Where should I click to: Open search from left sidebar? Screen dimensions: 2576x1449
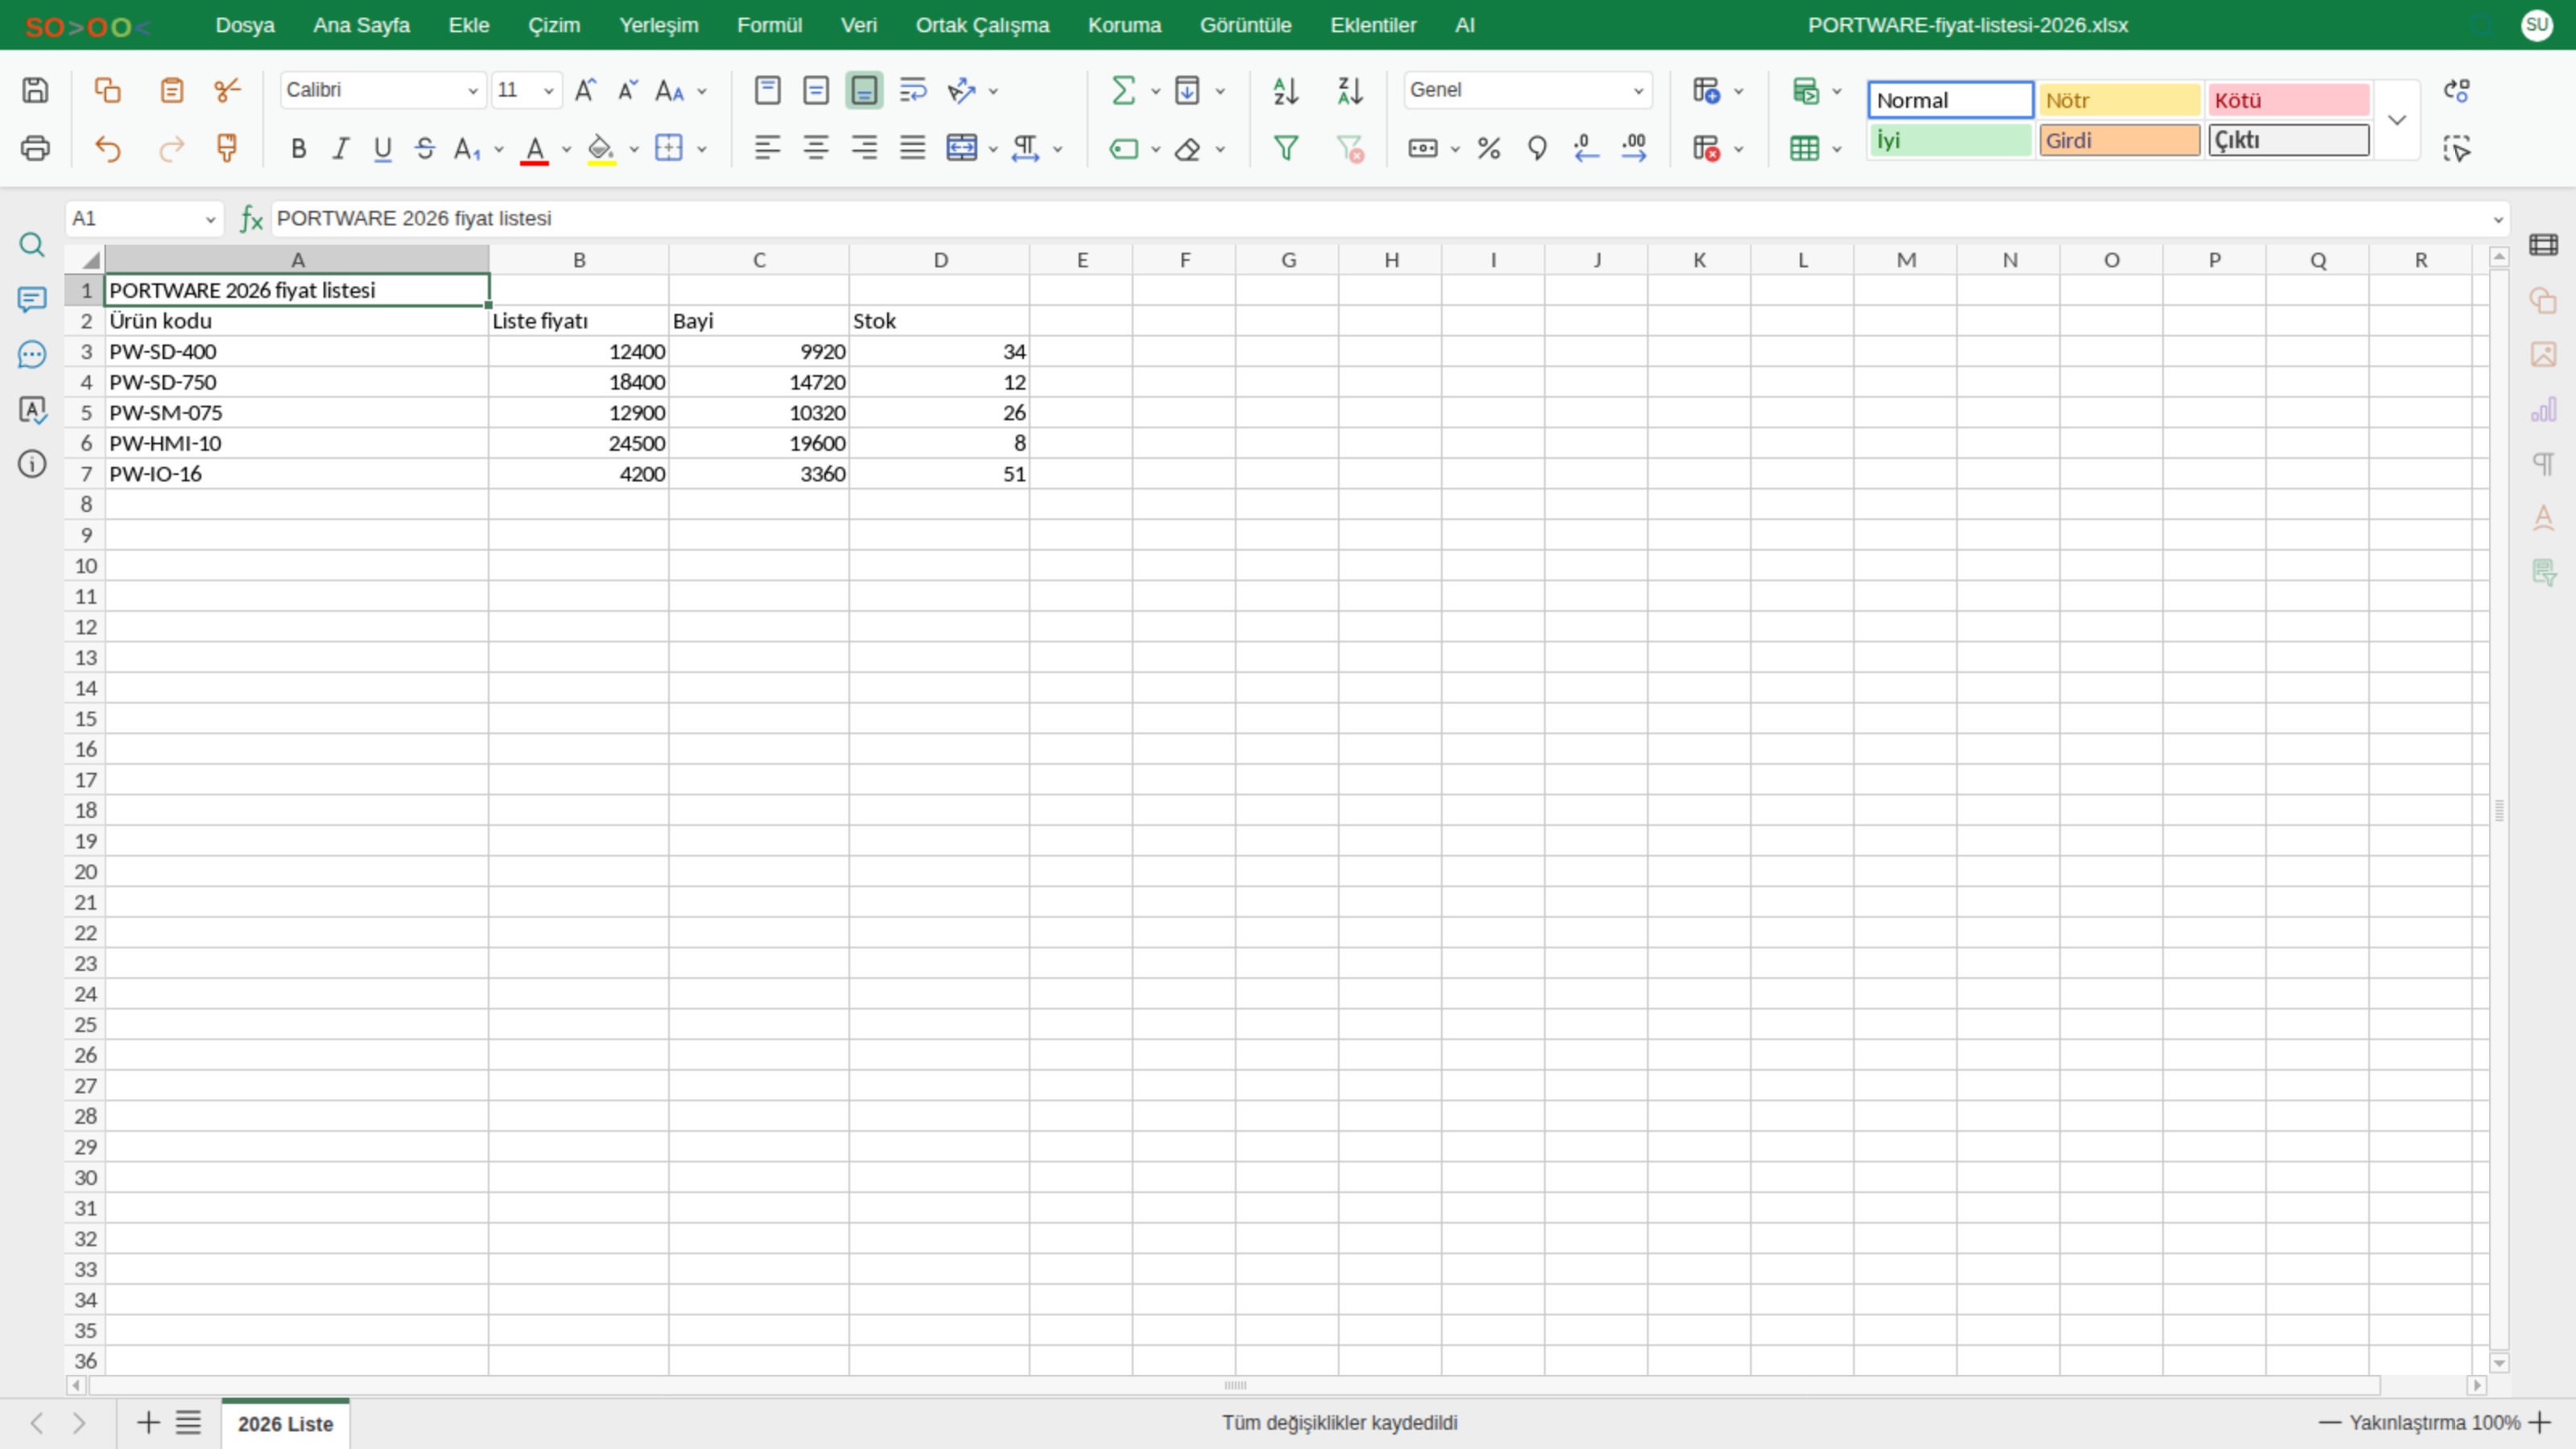pyautogui.click(x=32, y=245)
